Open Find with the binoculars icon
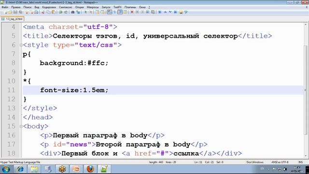 coord(73,12)
